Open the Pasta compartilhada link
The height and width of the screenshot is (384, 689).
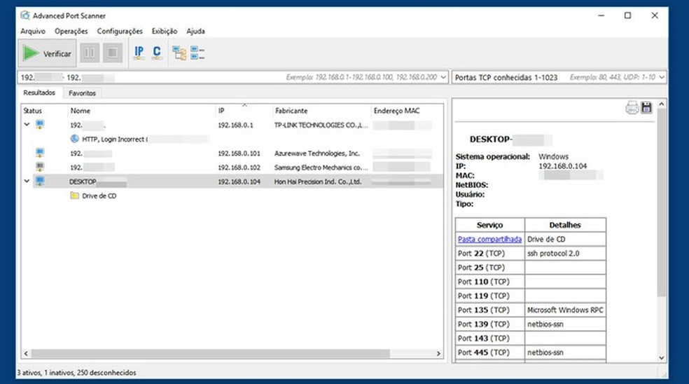489,240
